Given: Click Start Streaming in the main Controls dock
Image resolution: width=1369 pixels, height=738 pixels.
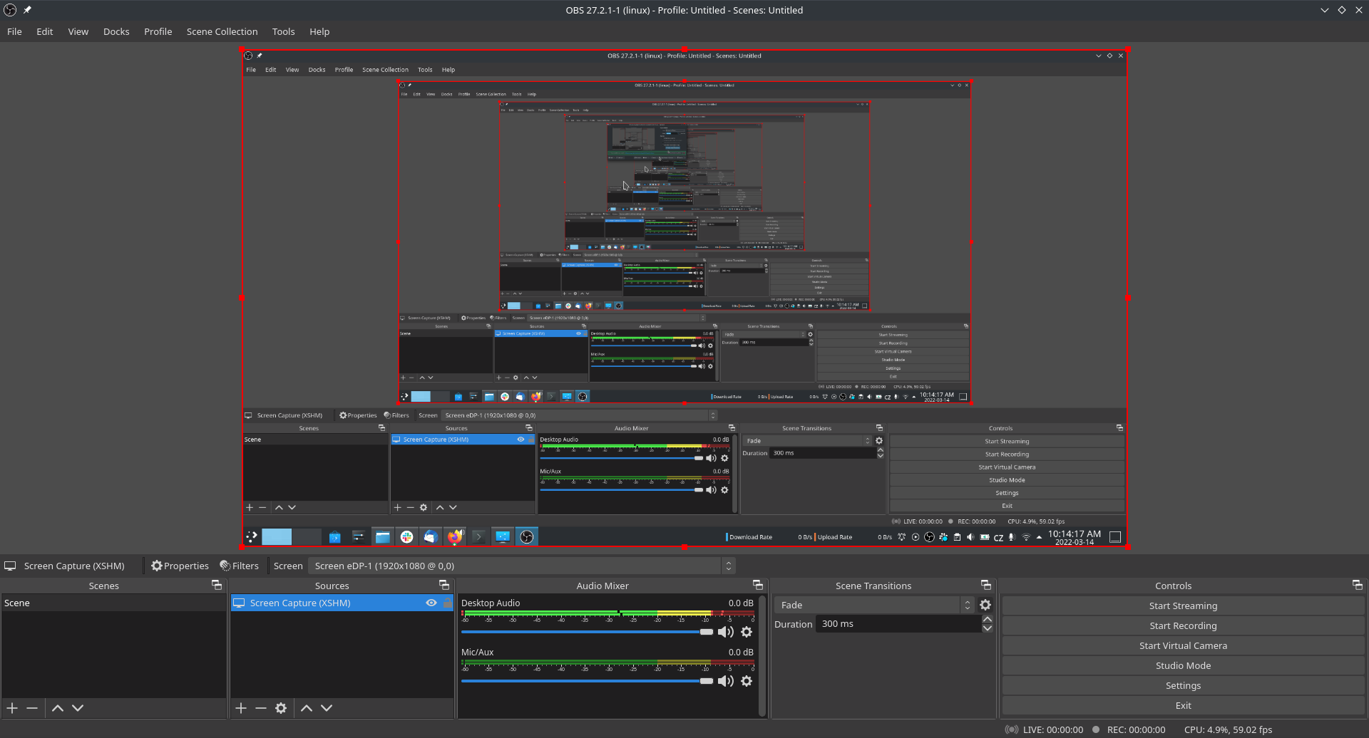Looking at the screenshot, I should pyautogui.click(x=1183, y=606).
